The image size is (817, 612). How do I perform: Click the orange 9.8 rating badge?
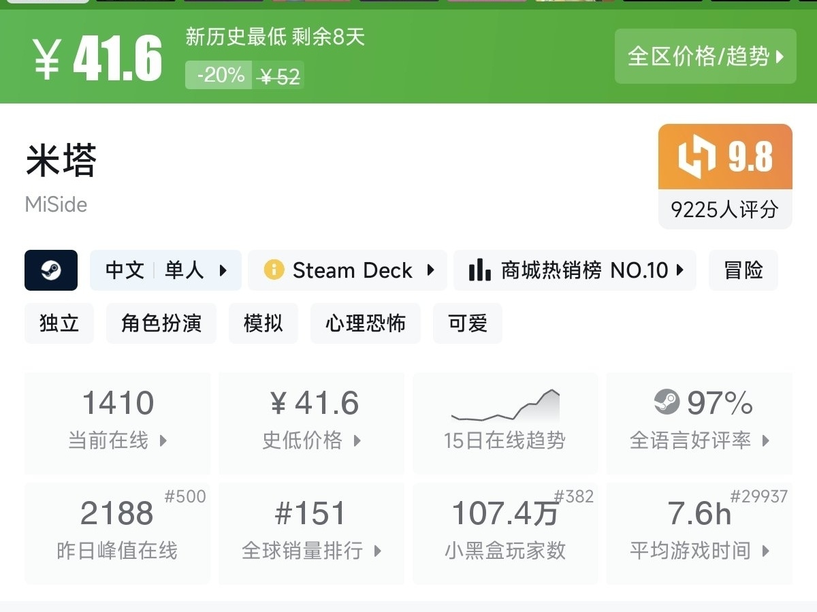click(725, 157)
